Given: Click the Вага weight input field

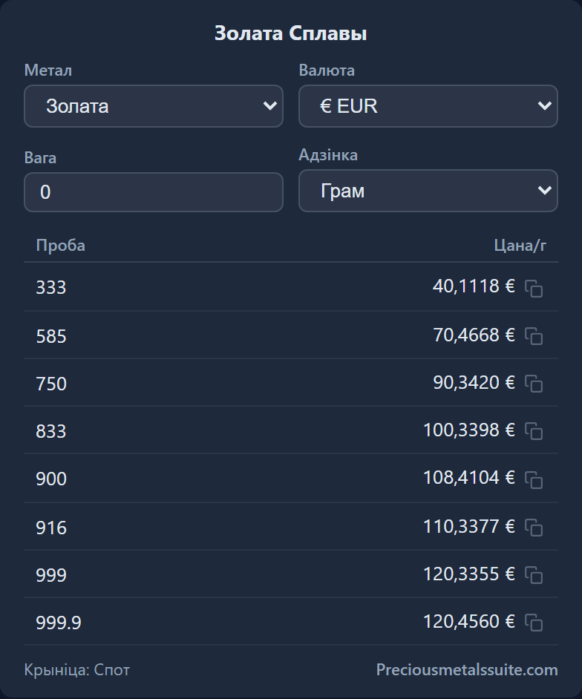Looking at the screenshot, I should tap(154, 192).
